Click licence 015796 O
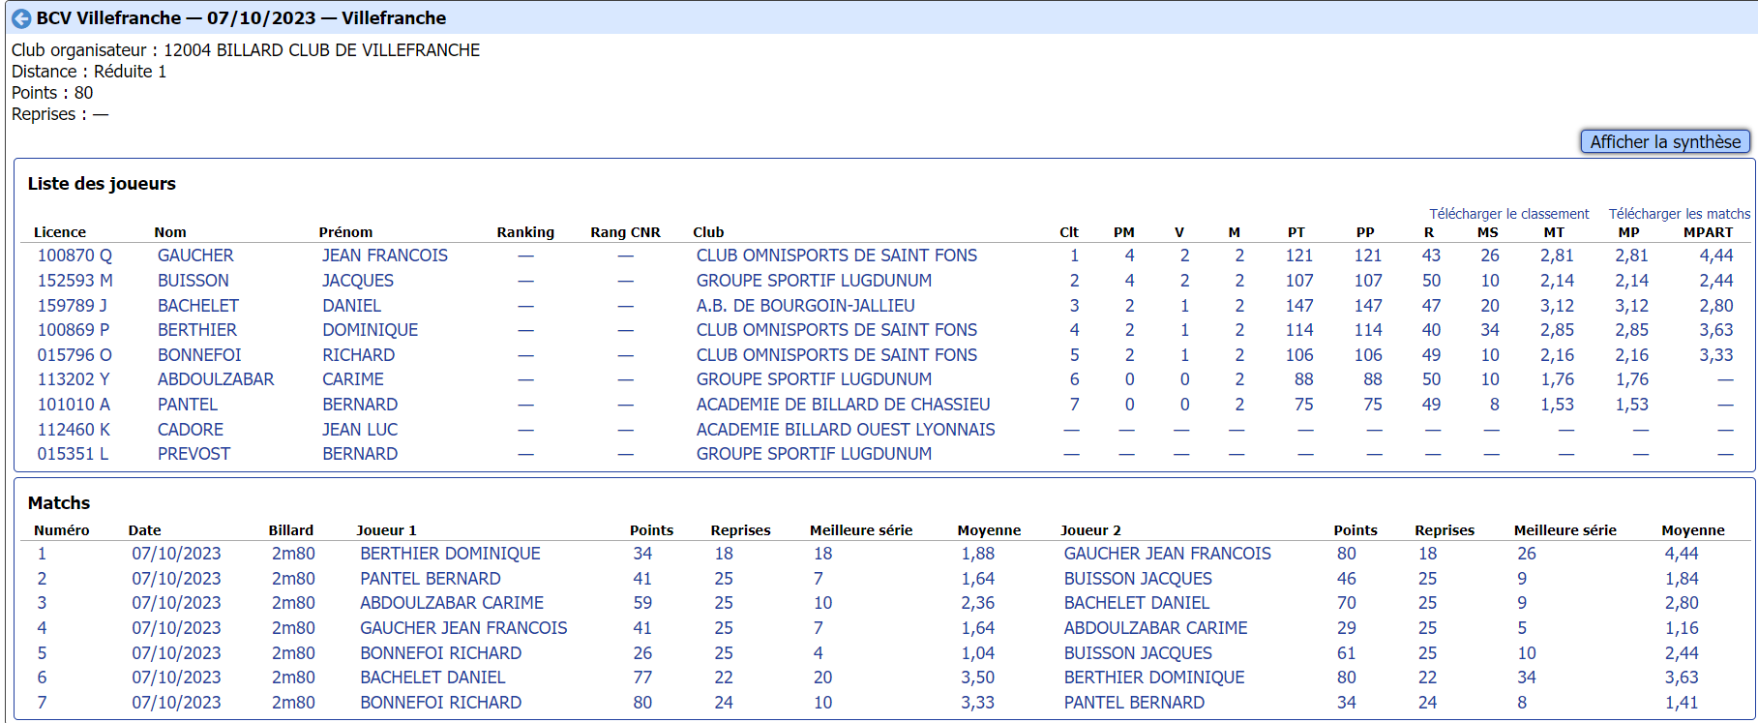 click(74, 355)
